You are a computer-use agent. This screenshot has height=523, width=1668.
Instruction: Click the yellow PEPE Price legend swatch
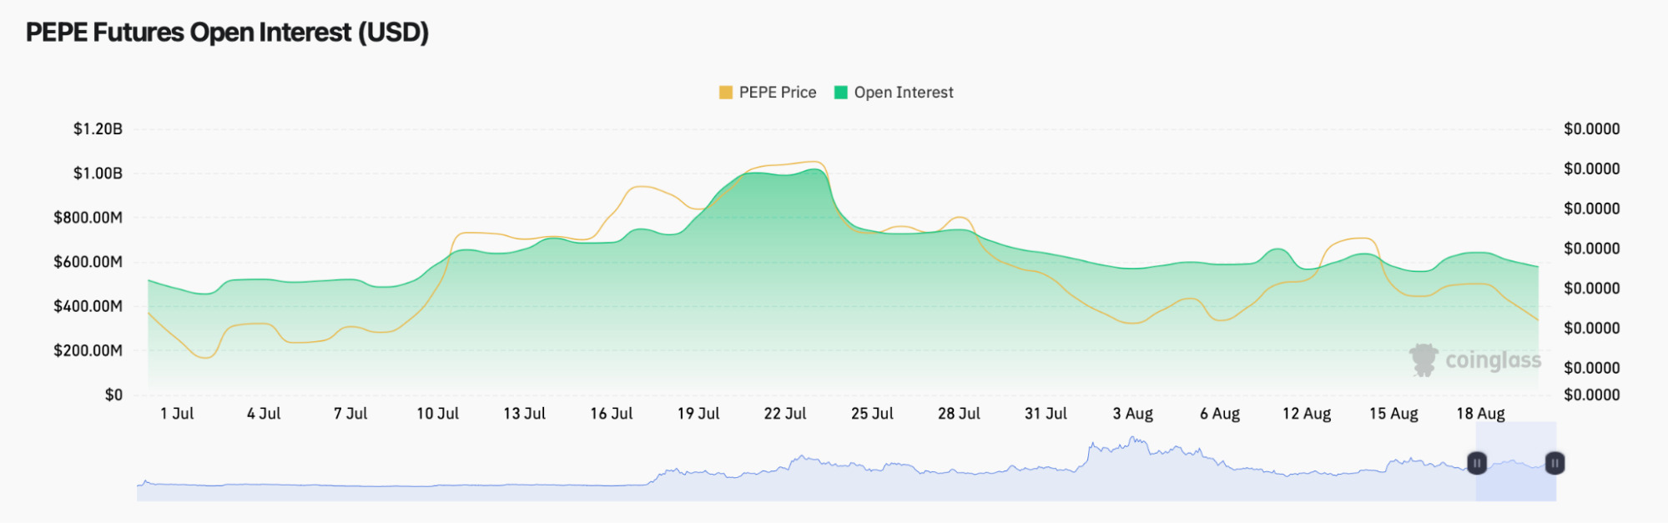coord(726,93)
